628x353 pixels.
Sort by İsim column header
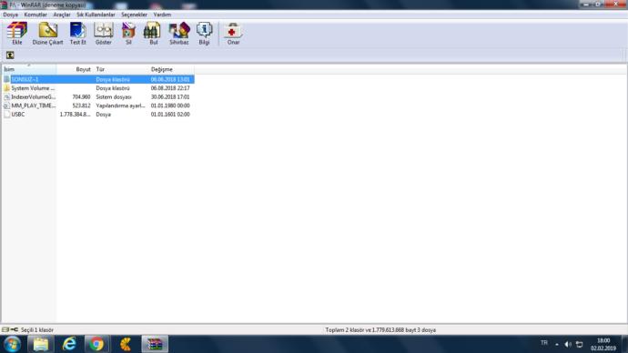[x=29, y=69]
